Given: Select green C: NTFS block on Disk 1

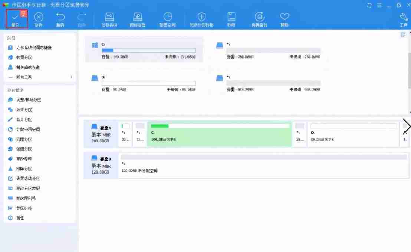Looking at the screenshot, I should [x=219, y=133].
